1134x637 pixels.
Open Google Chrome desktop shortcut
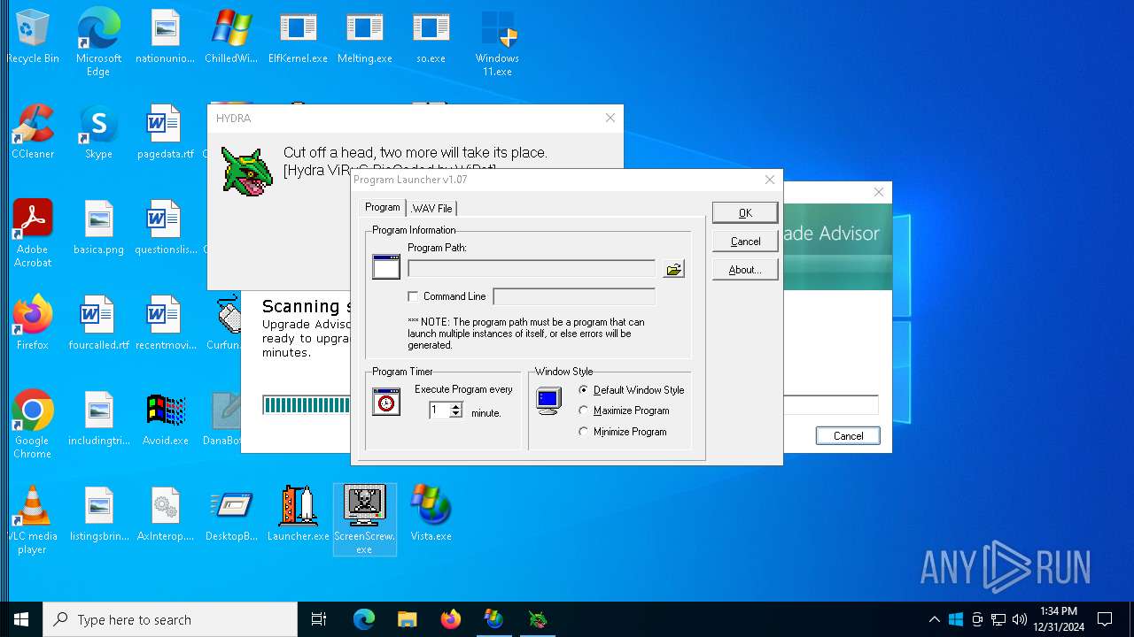point(33,425)
